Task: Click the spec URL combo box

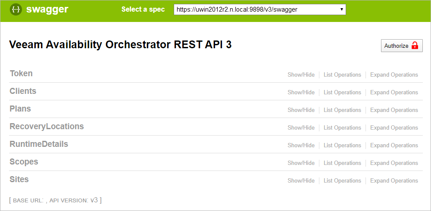Action: tap(260, 9)
